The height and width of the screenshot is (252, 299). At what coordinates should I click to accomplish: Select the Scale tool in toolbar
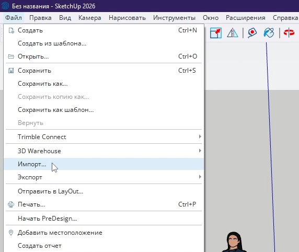coord(216,33)
